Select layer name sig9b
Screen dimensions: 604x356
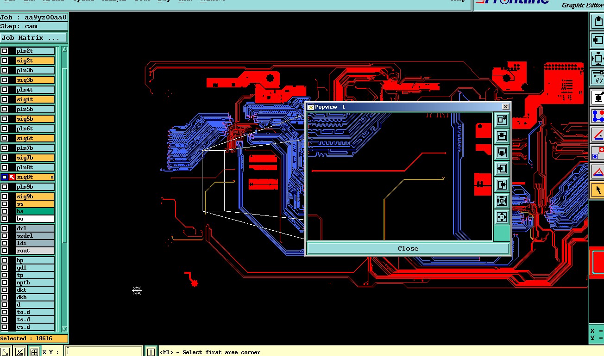click(35, 196)
